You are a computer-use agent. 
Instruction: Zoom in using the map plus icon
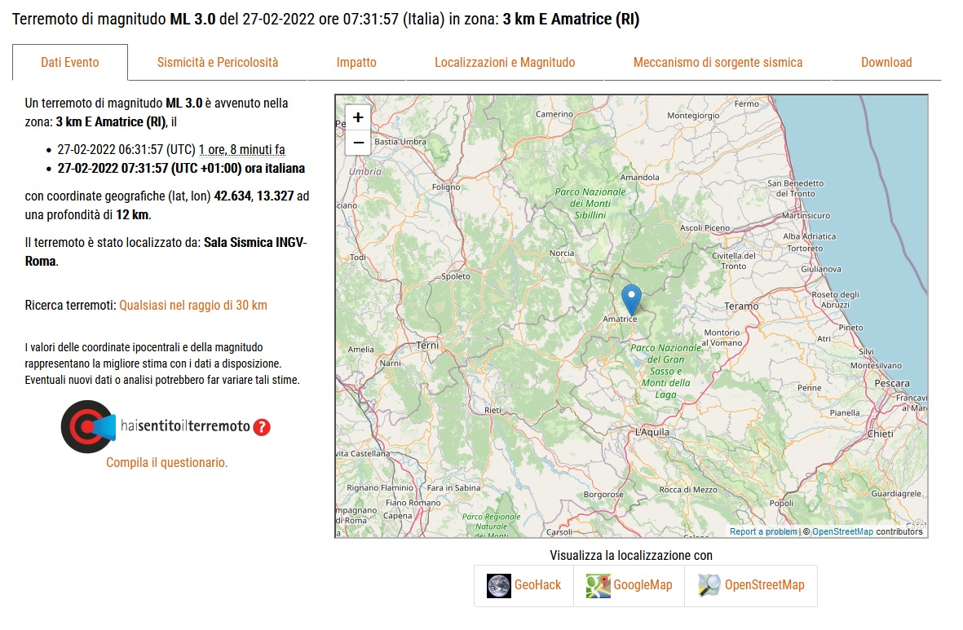point(357,117)
